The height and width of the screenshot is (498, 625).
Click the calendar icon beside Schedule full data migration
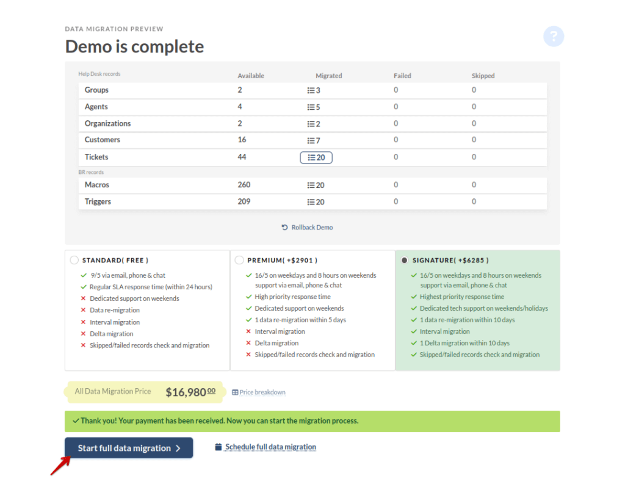point(219,447)
